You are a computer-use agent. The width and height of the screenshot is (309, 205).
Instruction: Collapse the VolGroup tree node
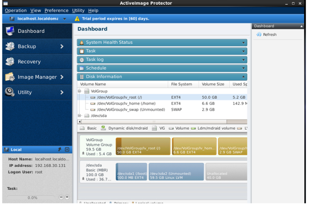79,91
